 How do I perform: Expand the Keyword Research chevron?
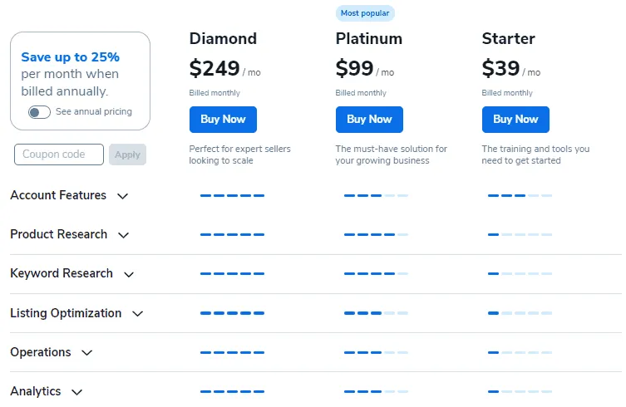[x=129, y=274]
